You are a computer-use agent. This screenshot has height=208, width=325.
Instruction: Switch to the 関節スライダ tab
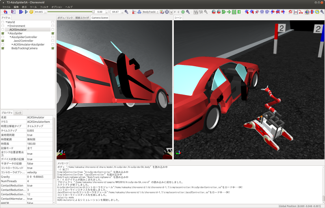point(82,18)
